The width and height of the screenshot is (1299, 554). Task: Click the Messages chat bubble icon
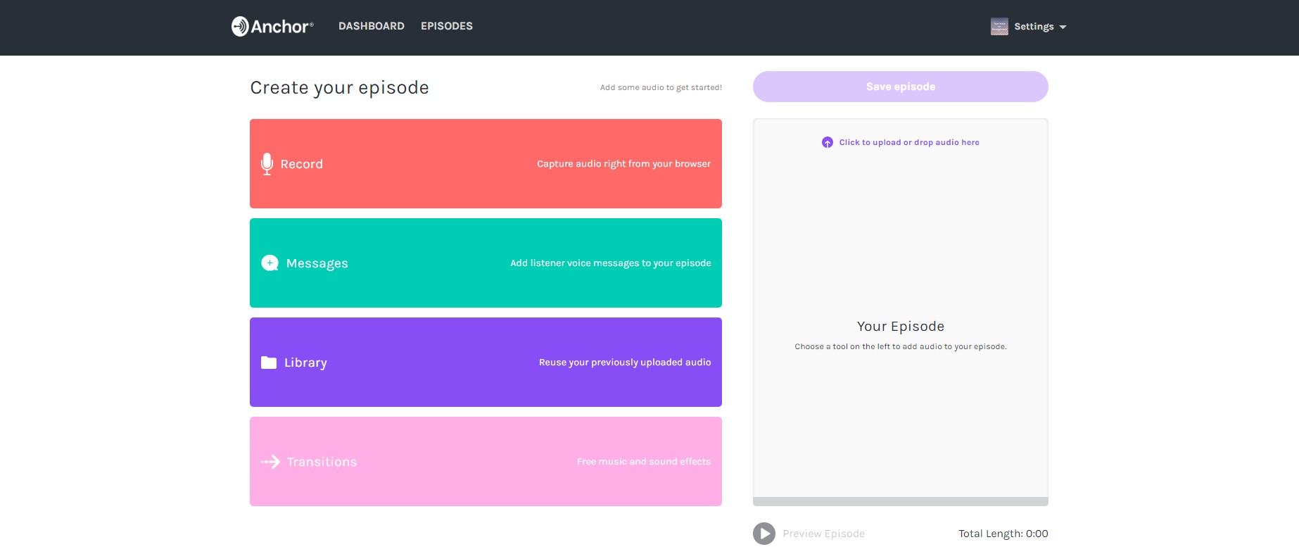(x=270, y=263)
